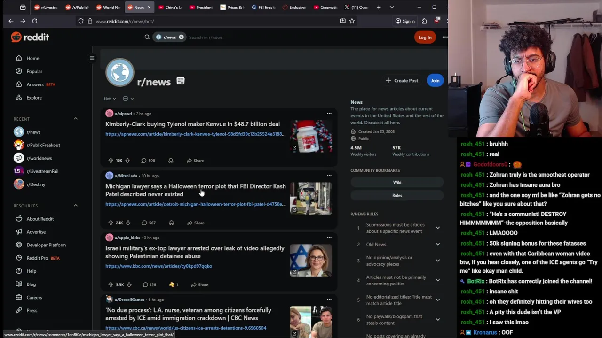Expand rule 5 No editorialized titles

pyautogui.click(x=437, y=300)
